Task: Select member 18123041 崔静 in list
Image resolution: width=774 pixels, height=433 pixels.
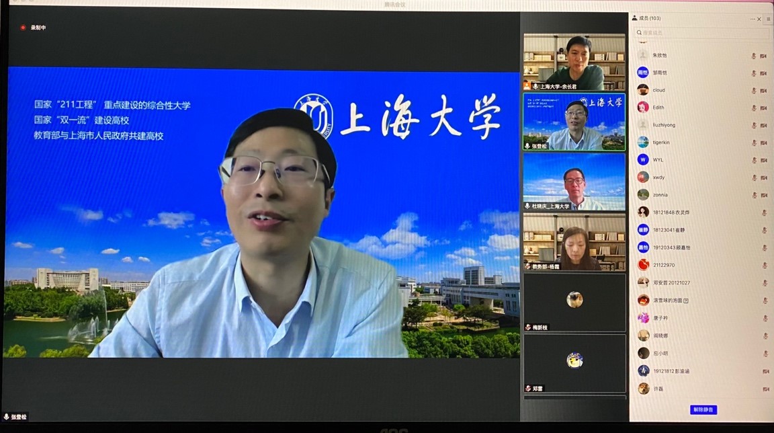Action: (x=671, y=230)
